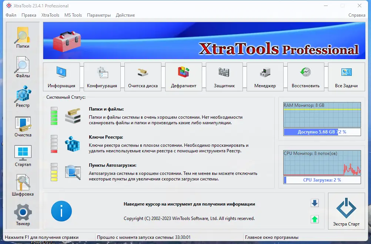
Task: Start Очистка диска disk cleanup
Action: pos(143,77)
